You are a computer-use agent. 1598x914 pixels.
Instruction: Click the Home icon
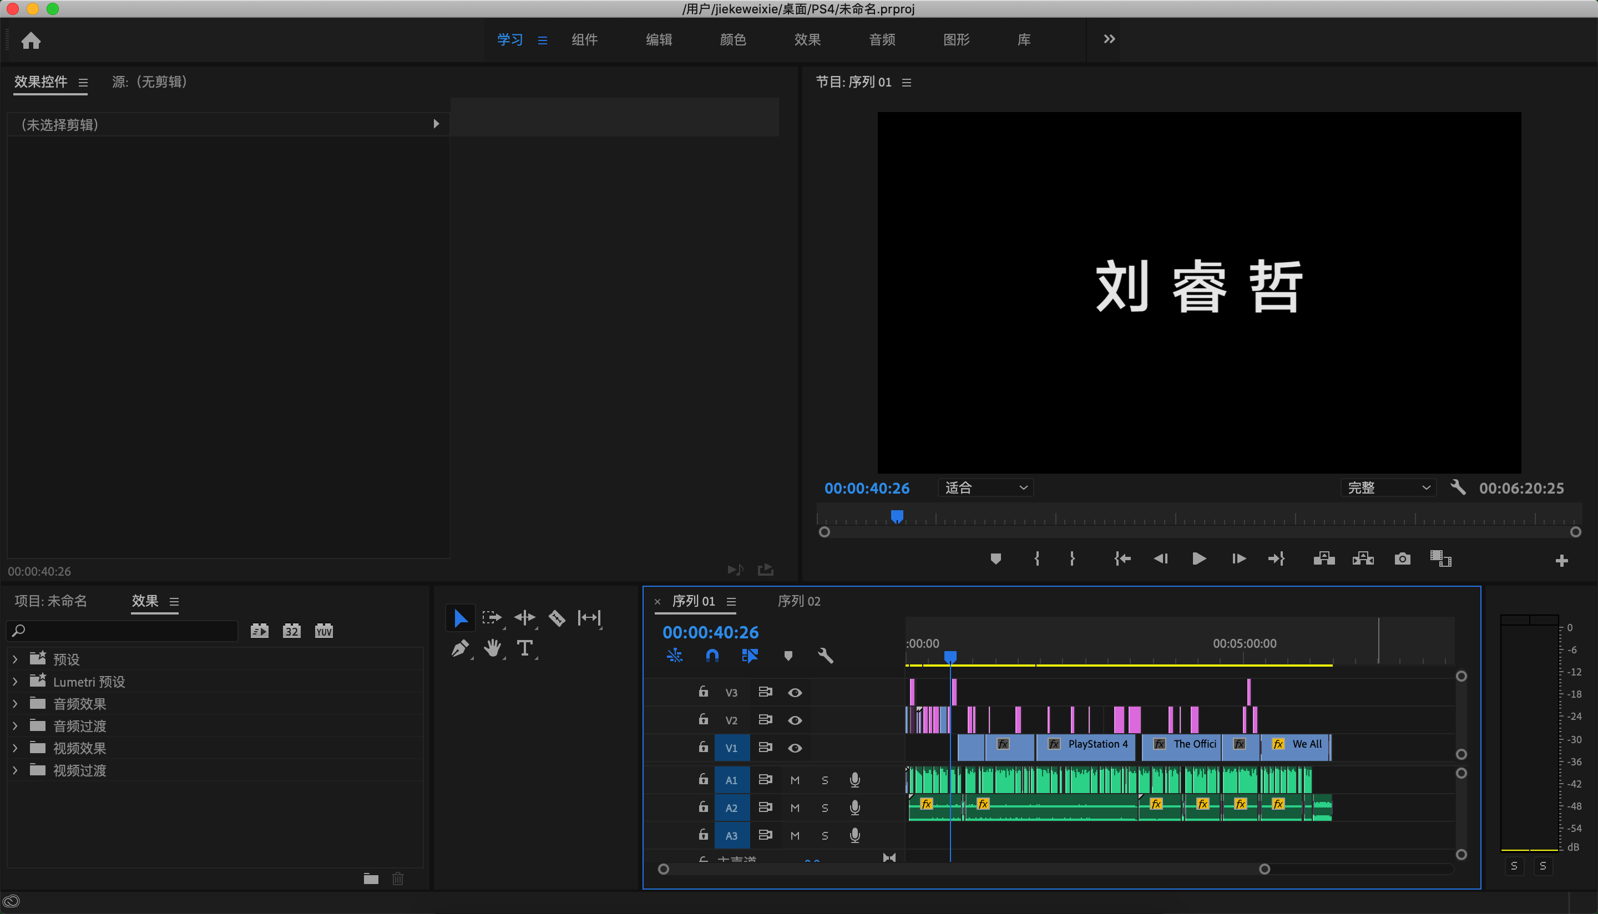click(31, 41)
